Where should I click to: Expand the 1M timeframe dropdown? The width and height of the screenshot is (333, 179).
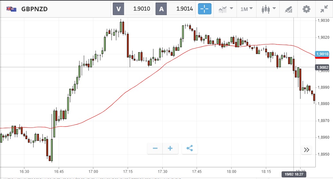[x=247, y=9]
